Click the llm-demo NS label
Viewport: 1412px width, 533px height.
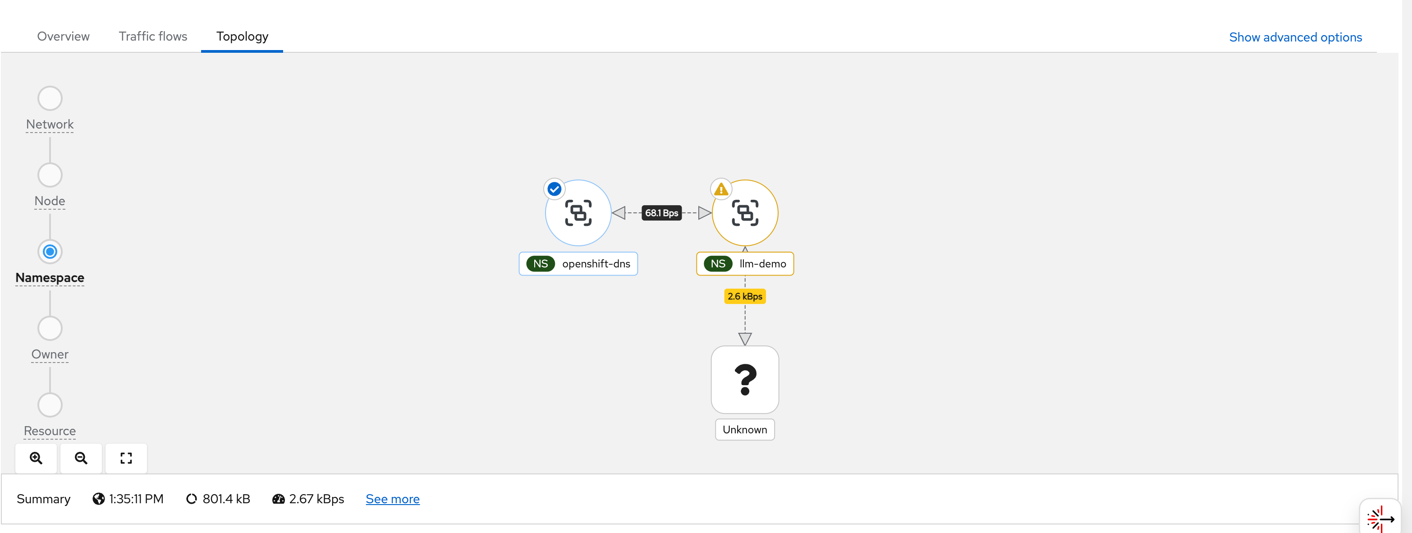745,264
